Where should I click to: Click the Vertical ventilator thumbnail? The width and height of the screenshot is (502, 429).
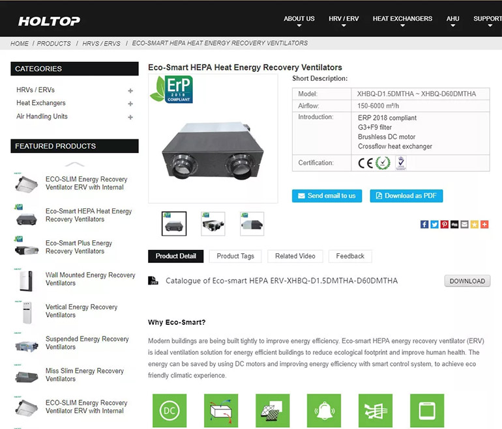[27, 312]
